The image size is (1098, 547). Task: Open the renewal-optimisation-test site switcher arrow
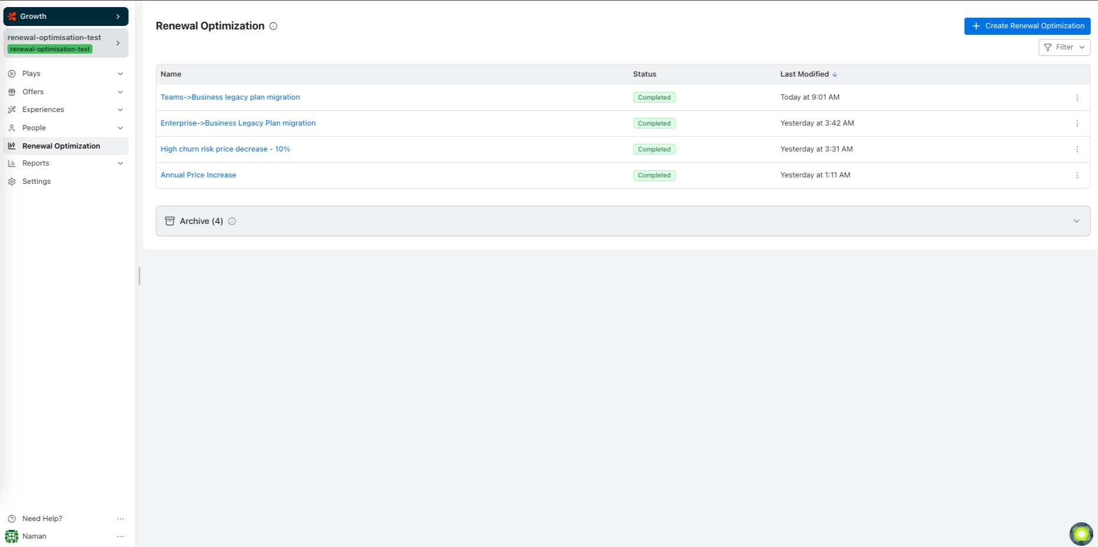pyautogui.click(x=118, y=43)
